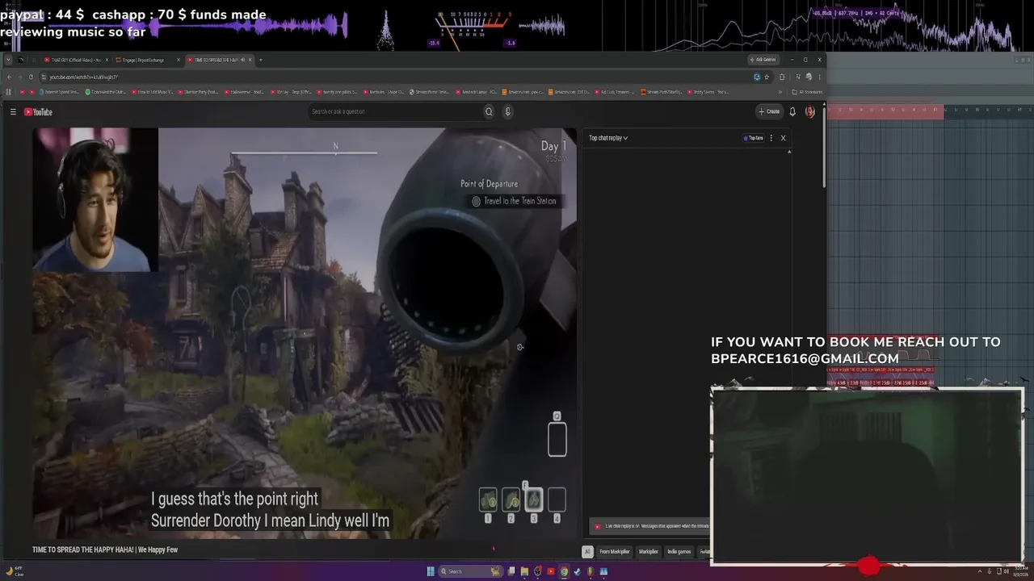Screen dimensions: 1034x581
Task: Click the video title below the player
Action: (x=105, y=550)
